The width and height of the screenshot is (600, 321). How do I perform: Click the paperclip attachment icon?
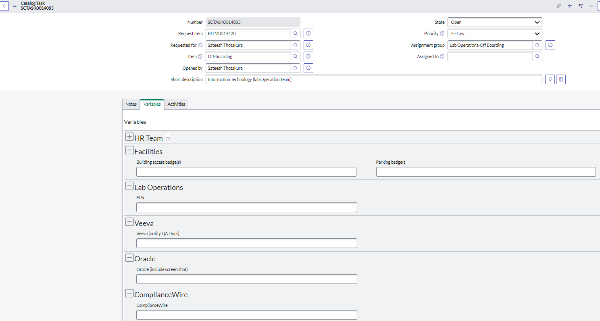(x=558, y=6)
